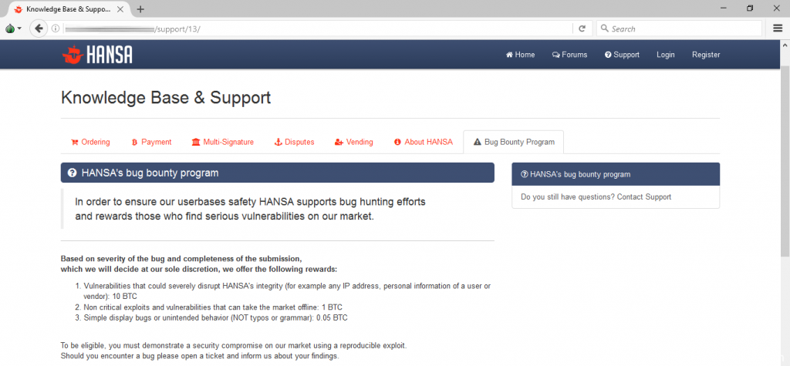This screenshot has height=366, width=790.
Task: Click the warning triangle icon on Bug Bounty tab
Action: 477,143
